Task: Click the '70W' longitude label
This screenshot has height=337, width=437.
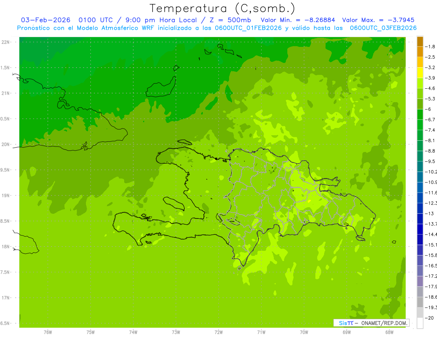Action: click(x=304, y=332)
